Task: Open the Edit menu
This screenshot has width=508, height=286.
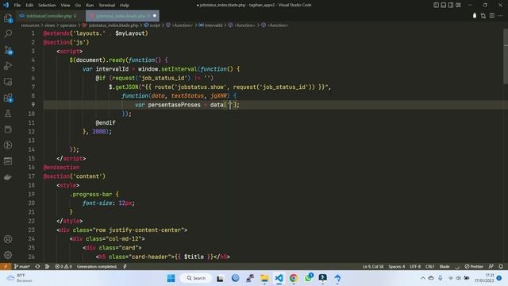Action: coord(29,6)
